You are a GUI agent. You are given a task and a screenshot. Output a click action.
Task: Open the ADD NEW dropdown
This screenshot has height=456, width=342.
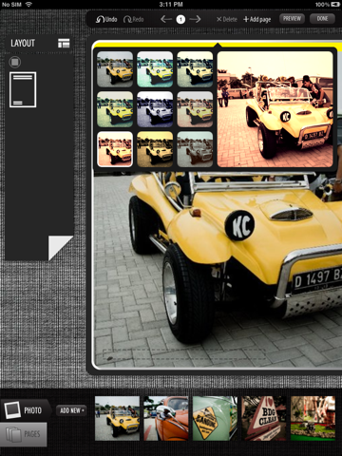71,410
